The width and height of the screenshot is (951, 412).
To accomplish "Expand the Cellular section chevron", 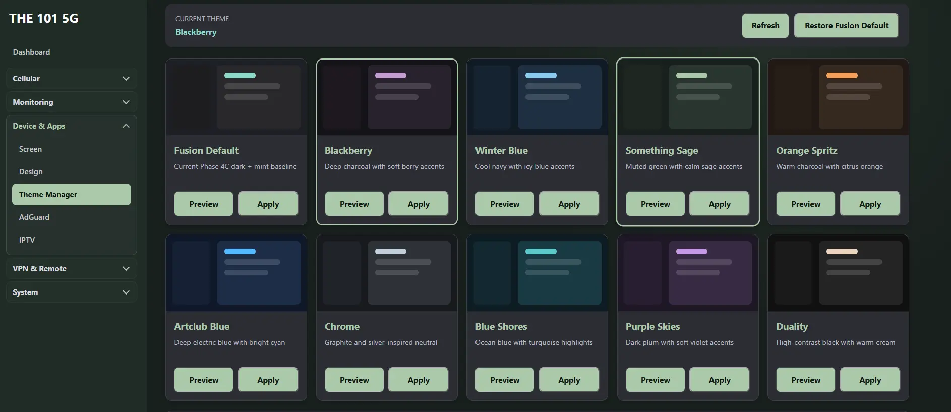I will tap(126, 79).
